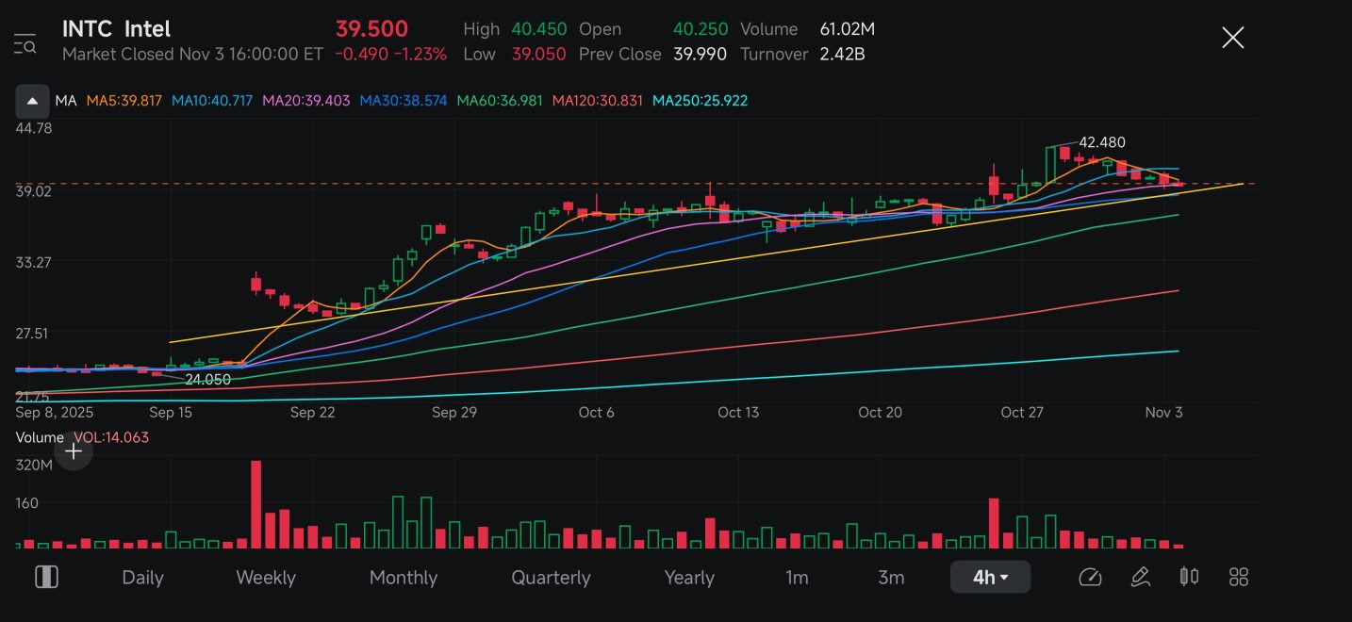1352x622 pixels.
Task: Open the grid multi-chart layout icon
Action: [x=1239, y=577]
